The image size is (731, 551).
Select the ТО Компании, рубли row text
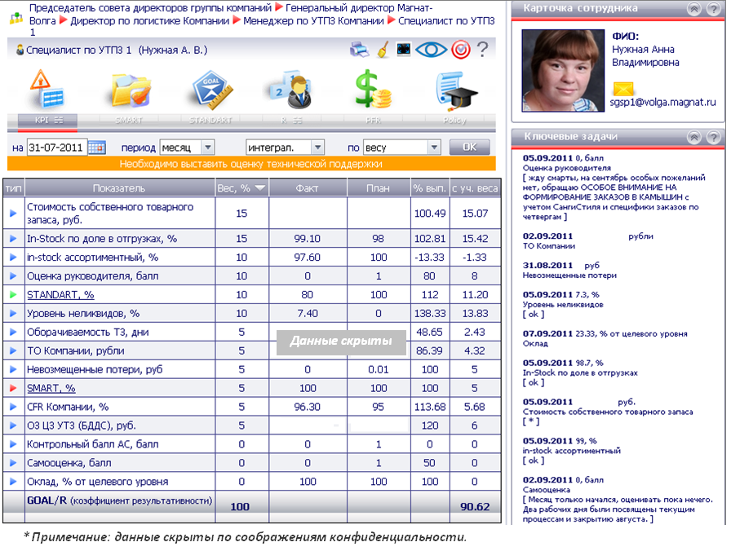(x=76, y=350)
